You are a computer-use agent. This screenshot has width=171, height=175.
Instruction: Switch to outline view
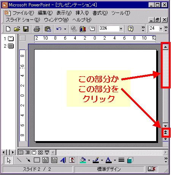tap(27, 153)
